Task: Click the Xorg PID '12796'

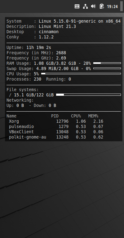Action: (x=62, y=121)
